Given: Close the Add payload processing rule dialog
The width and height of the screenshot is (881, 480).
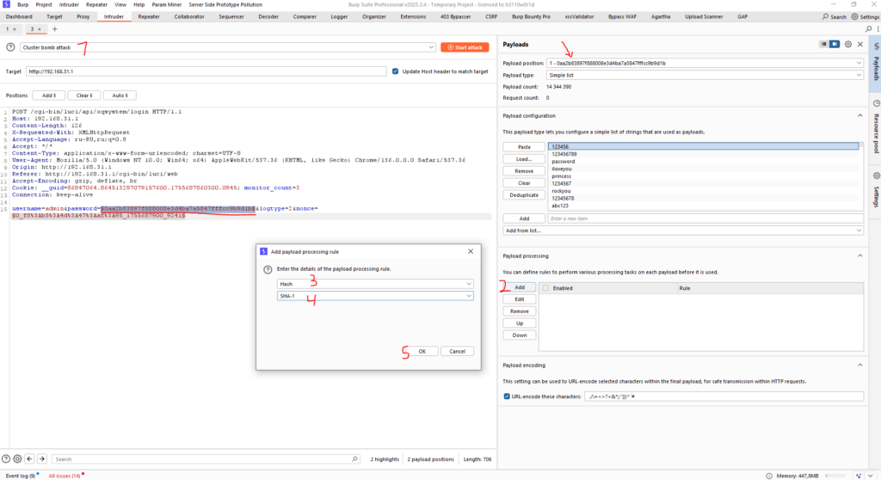Looking at the screenshot, I should coord(471,251).
